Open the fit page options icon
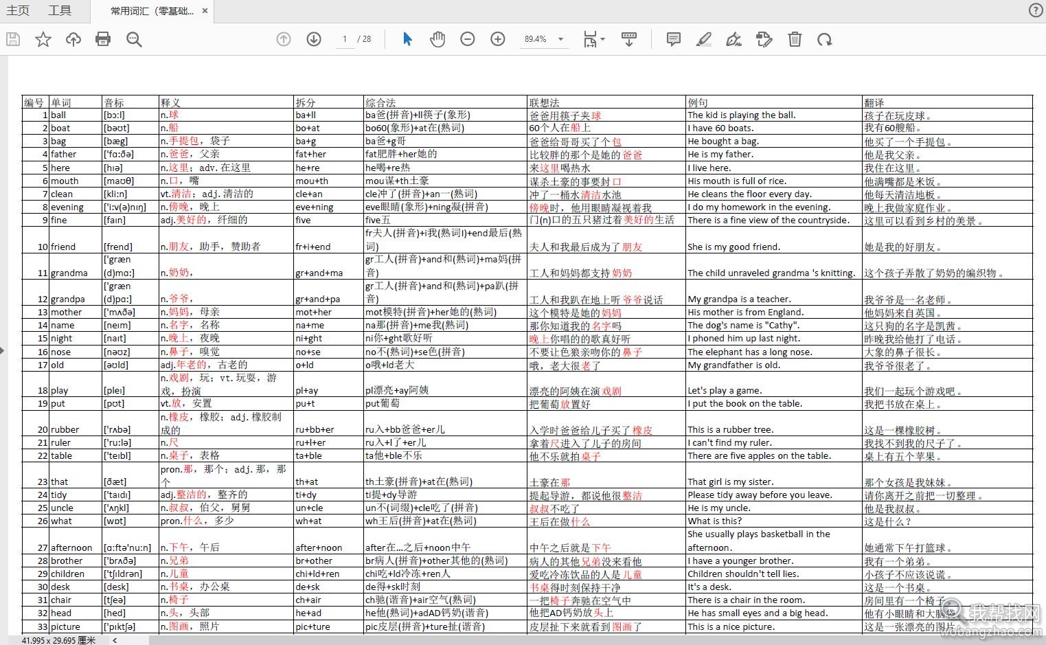This screenshot has width=1046, height=645. click(594, 39)
